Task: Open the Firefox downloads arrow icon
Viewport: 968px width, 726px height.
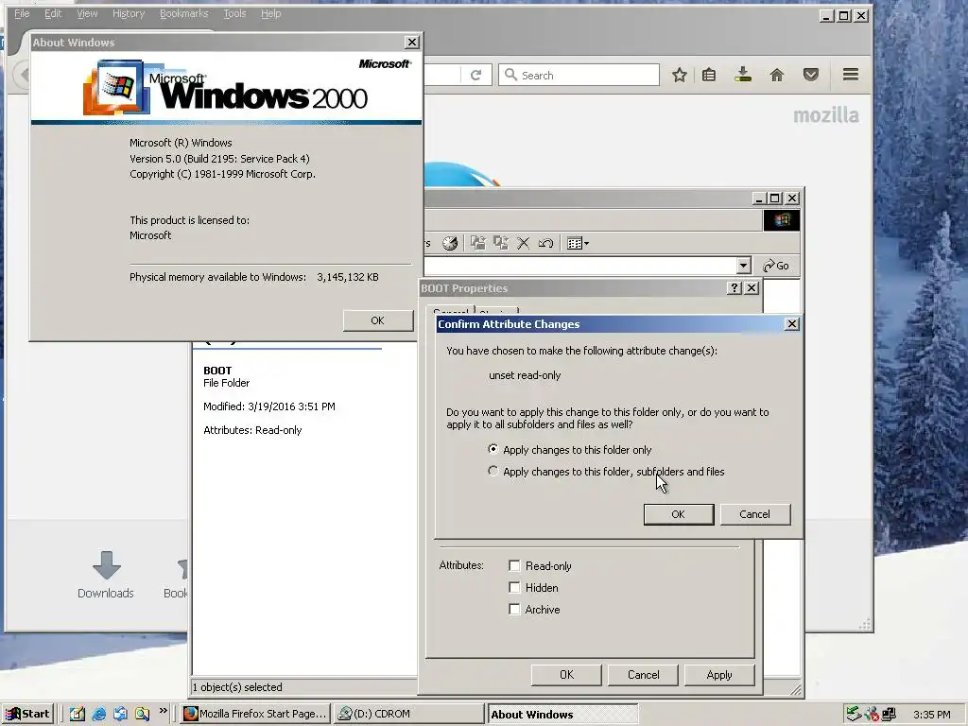Action: click(743, 76)
